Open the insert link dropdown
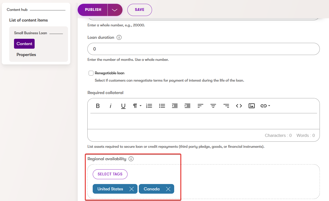This screenshot has height=201, width=329. coord(265,106)
